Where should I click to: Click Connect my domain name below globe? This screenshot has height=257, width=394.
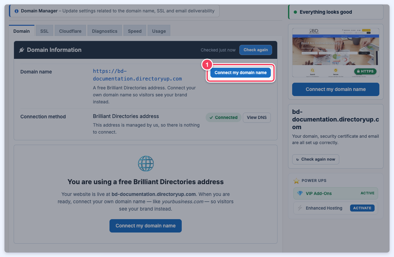tap(145, 226)
